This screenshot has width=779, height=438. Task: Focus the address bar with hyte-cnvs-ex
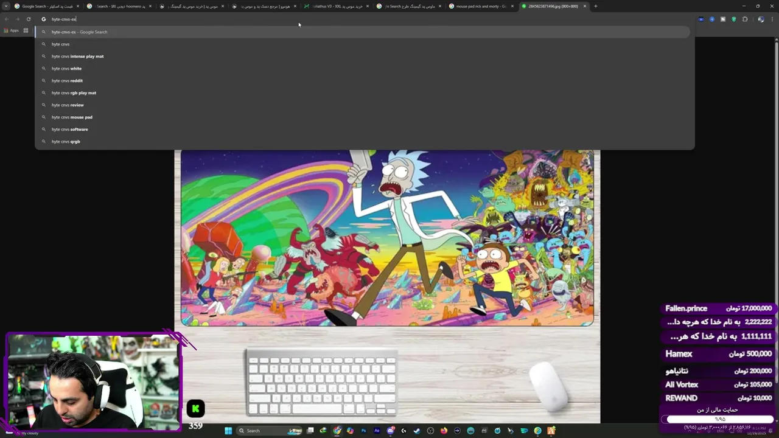[365, 19]
